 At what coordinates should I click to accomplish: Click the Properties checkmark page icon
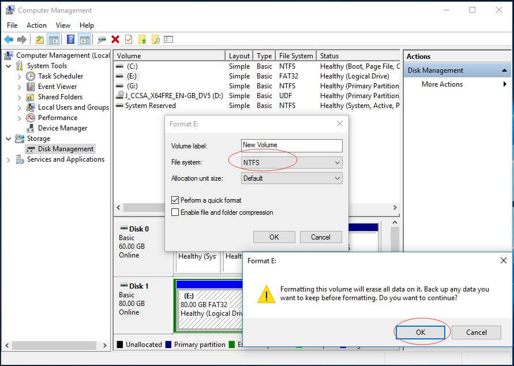coord(129,40)
